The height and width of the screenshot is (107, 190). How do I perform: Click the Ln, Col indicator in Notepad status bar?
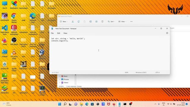point(55,73)
